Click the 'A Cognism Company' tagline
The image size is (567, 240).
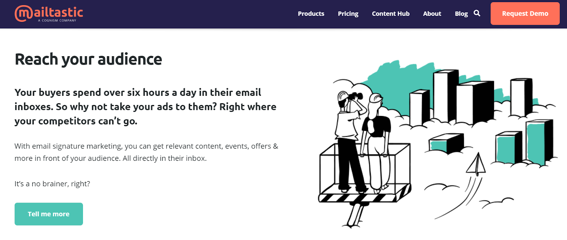[x=57, y=21]
